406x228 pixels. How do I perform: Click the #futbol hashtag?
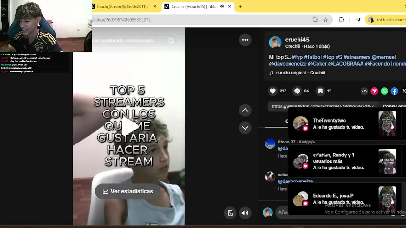click(x=313, y=57)
